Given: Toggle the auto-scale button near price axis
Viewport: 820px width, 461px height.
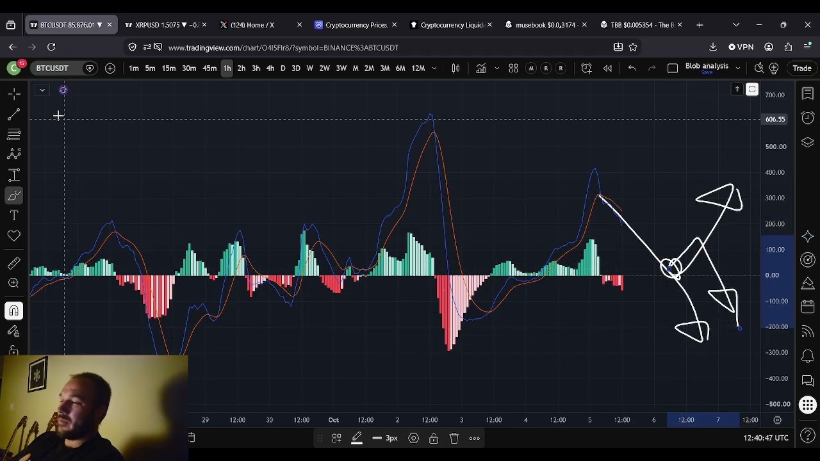Looking at the screenshot, I should (x=752, y=90).
